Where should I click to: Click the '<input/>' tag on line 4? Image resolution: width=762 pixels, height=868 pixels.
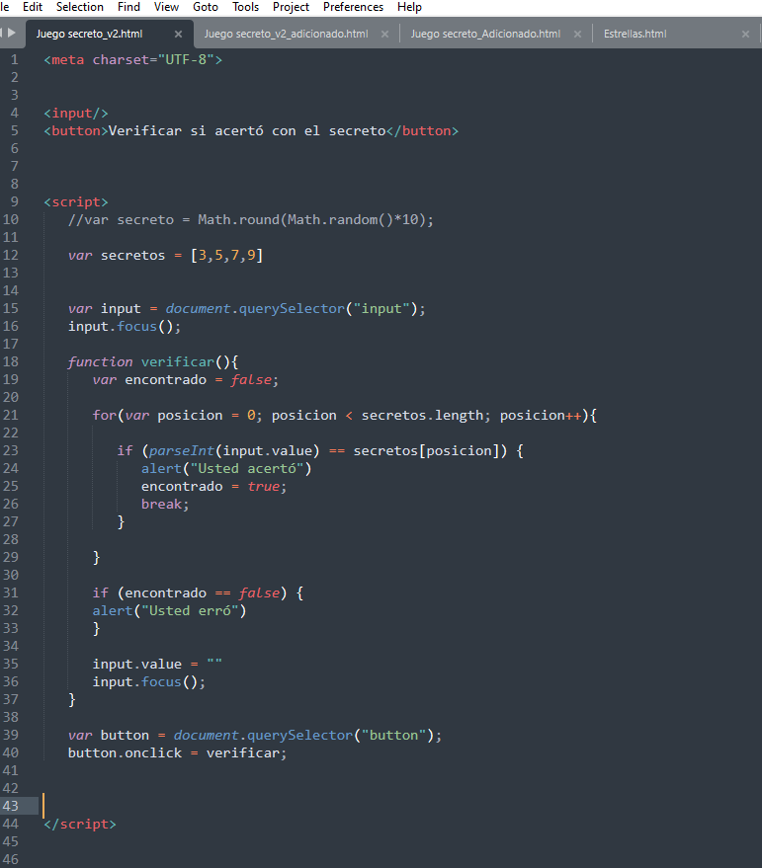pos(76,114)
